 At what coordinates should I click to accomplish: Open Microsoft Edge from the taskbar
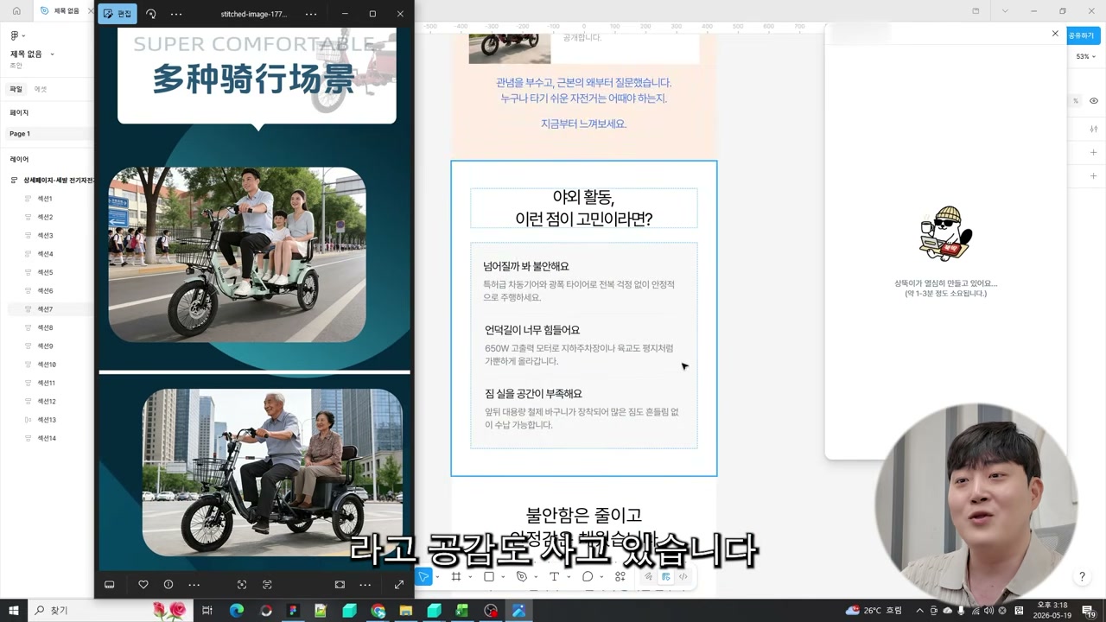(237, 611)
